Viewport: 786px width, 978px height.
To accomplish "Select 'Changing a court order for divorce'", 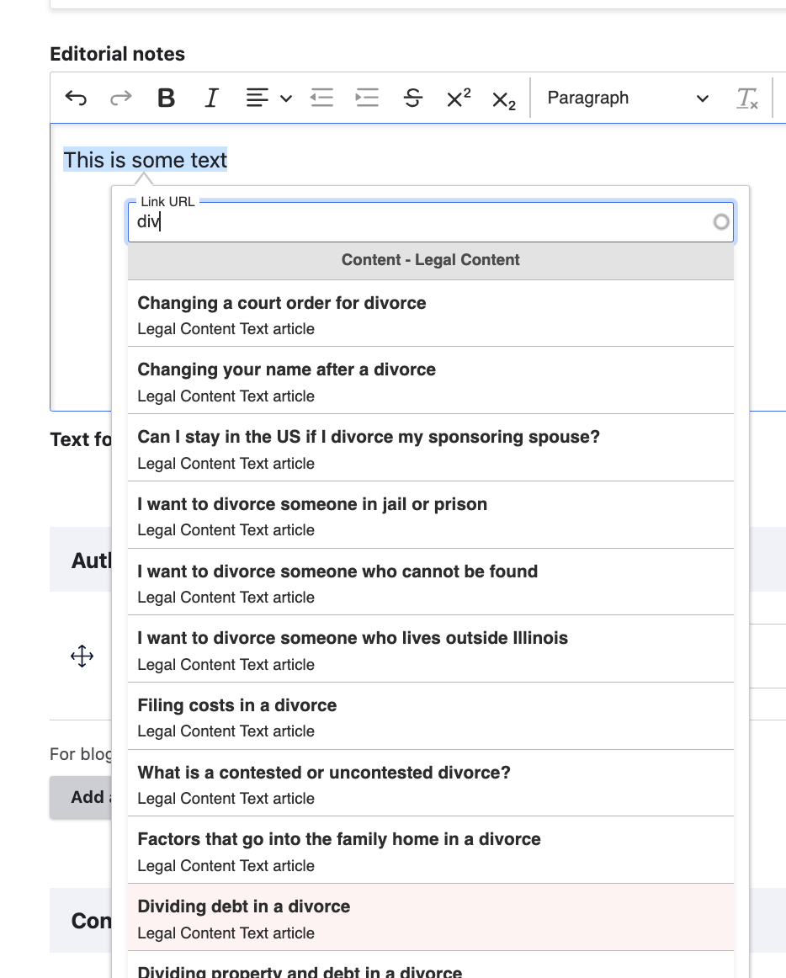I will click(430, 313).
